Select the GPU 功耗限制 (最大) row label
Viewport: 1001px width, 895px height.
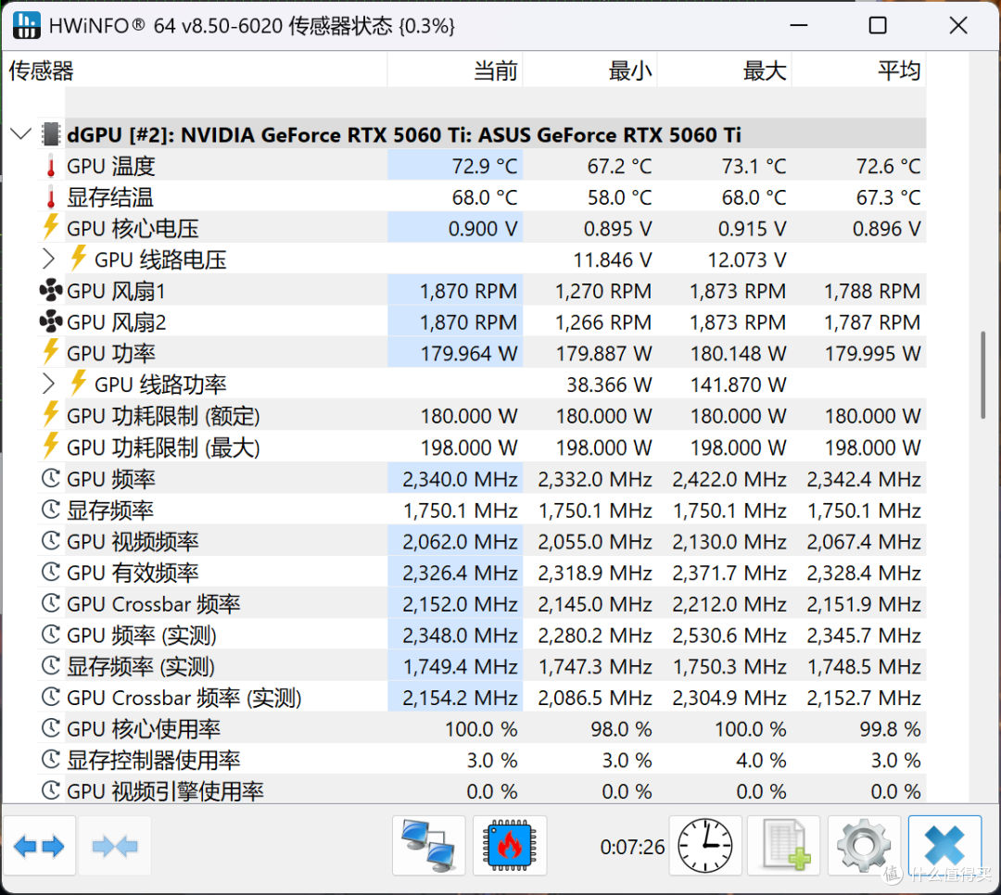tap(163, 447)
